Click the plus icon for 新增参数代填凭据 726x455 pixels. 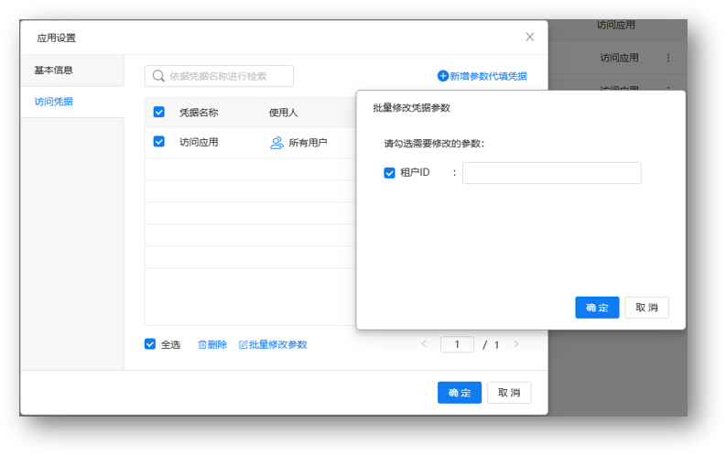[x=443, y=76]
